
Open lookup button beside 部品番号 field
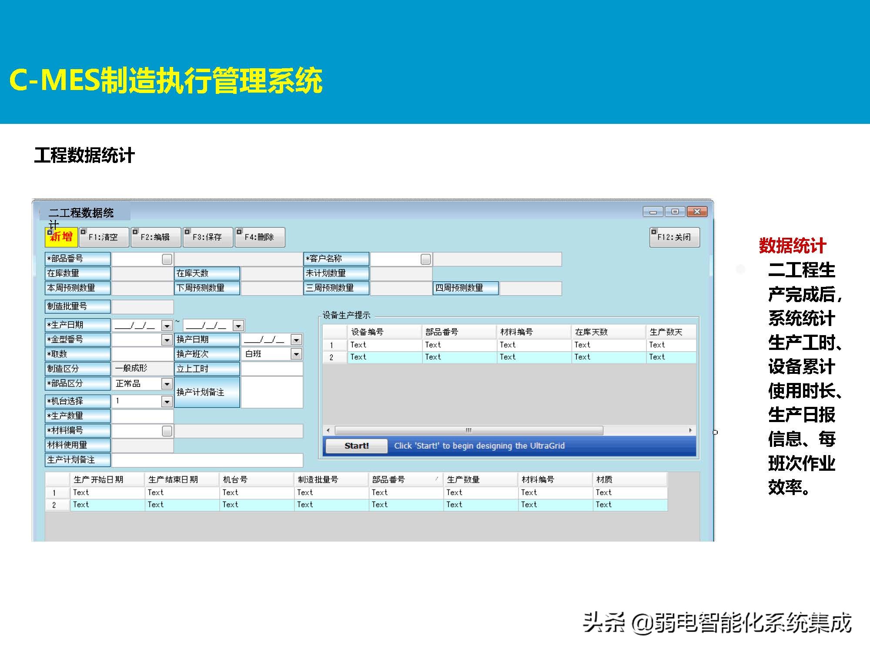[x=167, y=259]
